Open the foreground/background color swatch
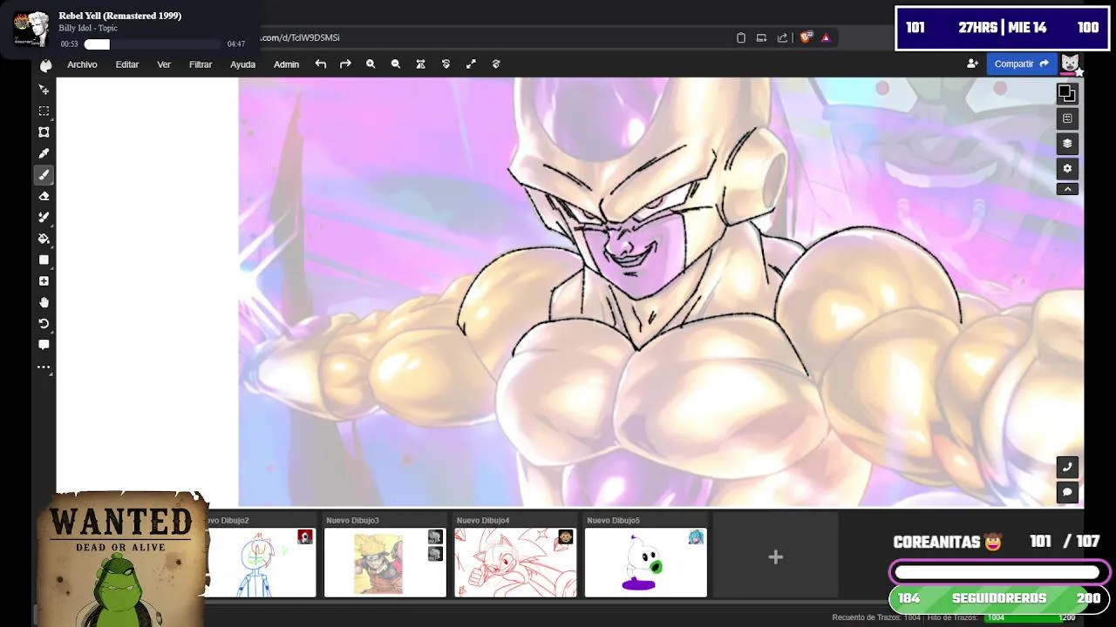 point(1067,93)
